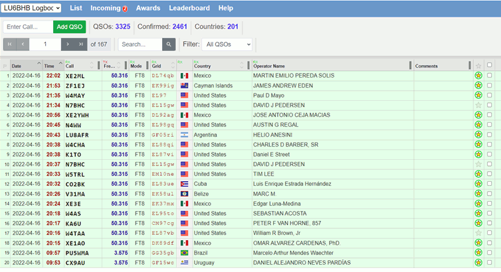This screenshot has width=501, height=272.
Task: Open the W4MAY callsign link
Action: pos(75,96)
